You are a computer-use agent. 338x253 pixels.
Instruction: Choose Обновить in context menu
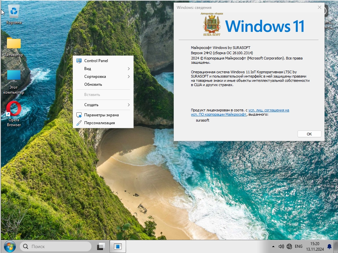[103, 84]
